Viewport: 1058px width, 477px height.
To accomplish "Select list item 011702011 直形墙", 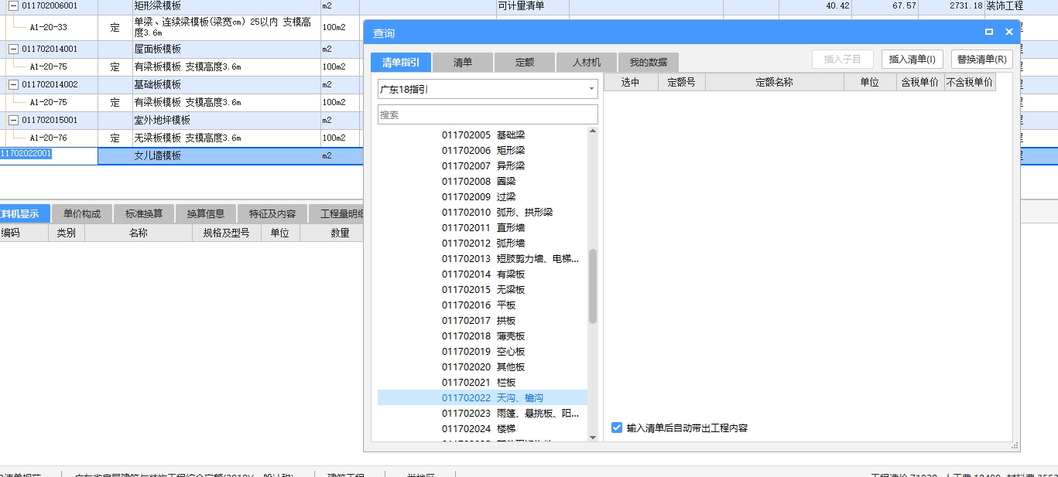I will tap(483, 228).
